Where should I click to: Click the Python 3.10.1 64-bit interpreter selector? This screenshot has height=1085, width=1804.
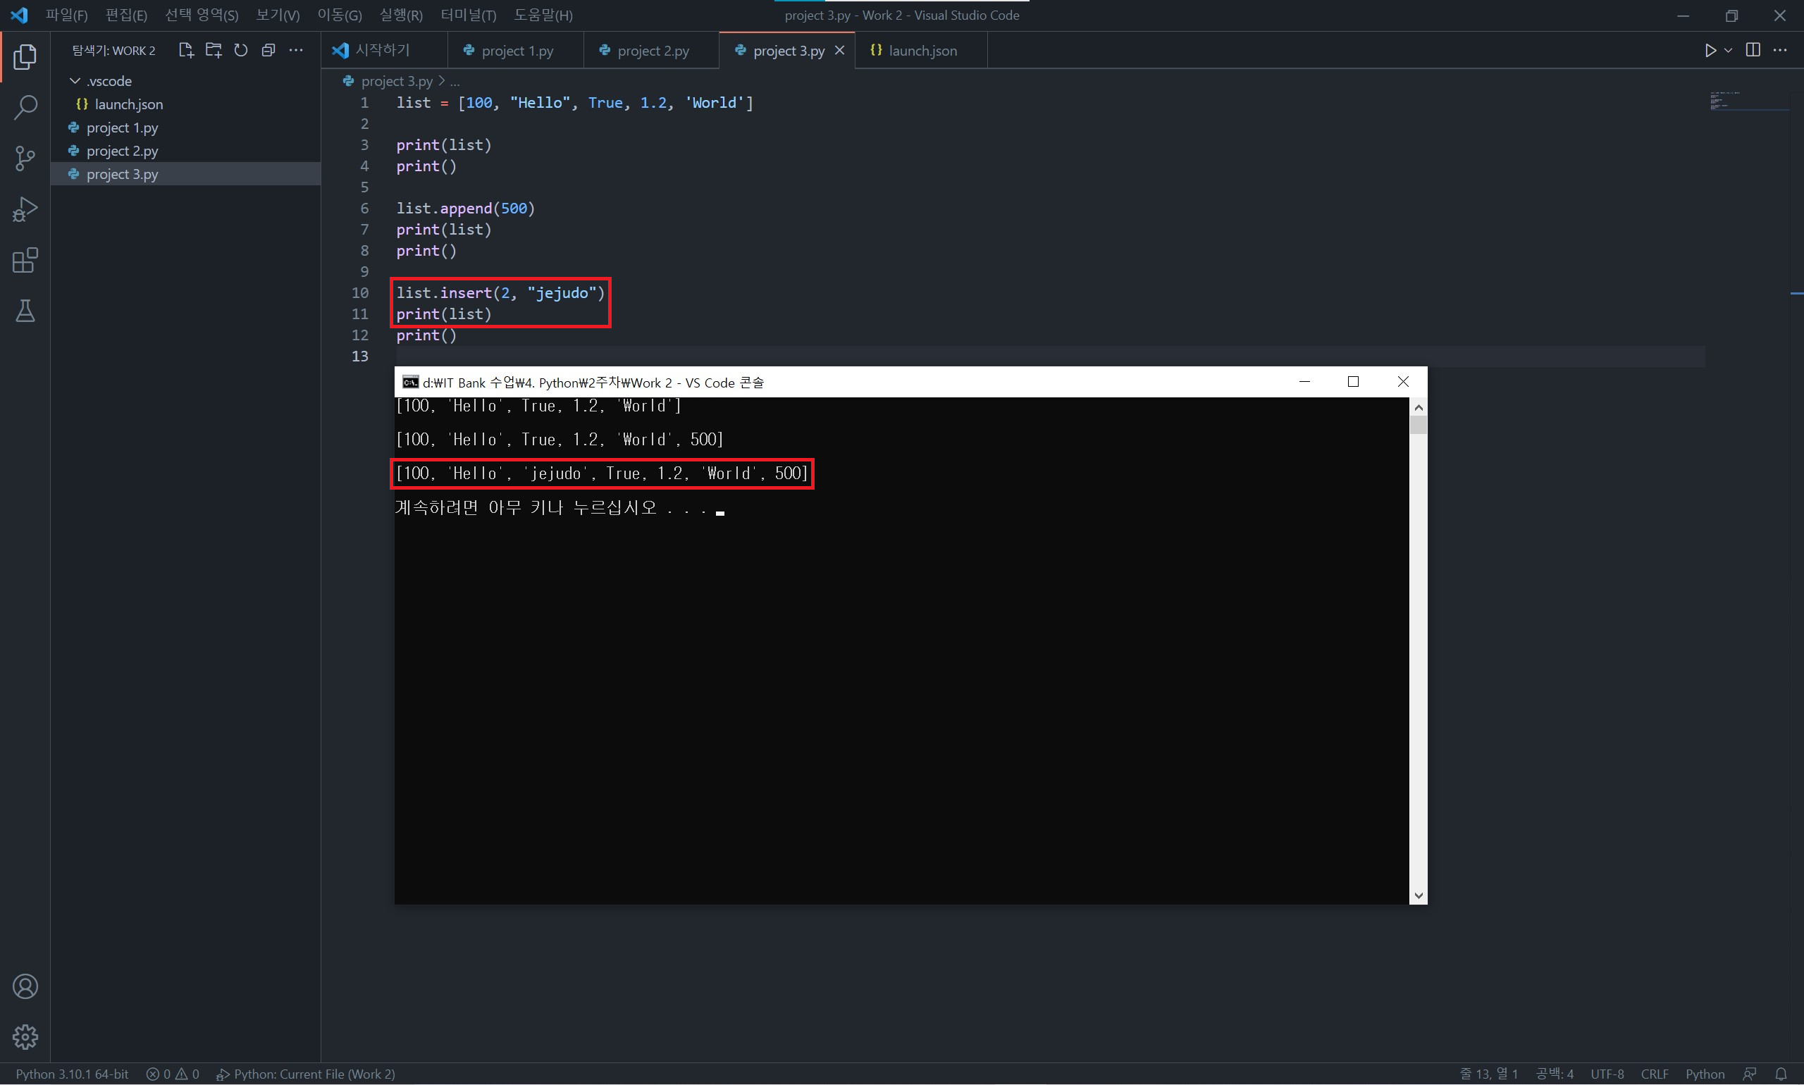72,1073
